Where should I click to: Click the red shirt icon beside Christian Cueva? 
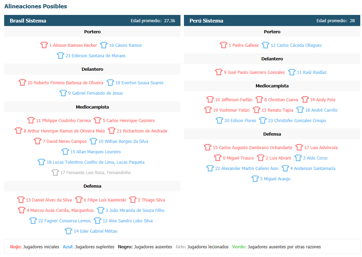click(x=259, y=100)
